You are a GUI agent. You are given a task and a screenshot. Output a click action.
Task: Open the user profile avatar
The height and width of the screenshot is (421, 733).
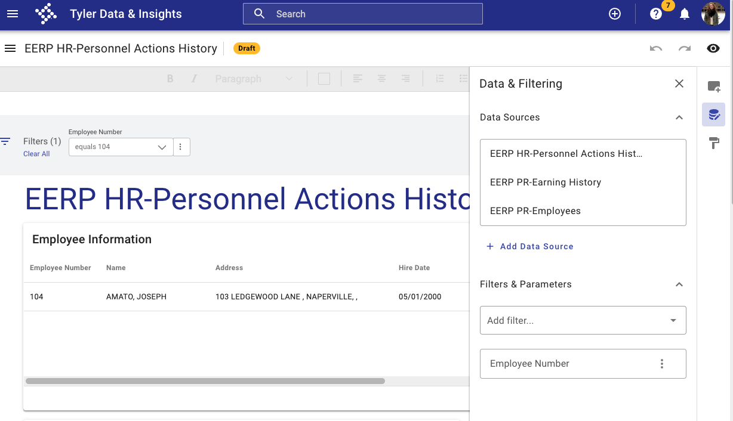click(713, 14)
